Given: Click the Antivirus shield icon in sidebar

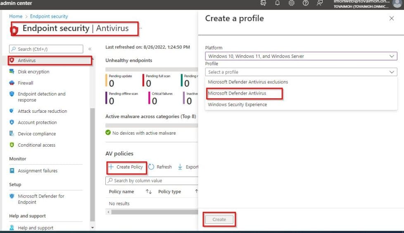Looking at the screenshot, I should coord(12,60).
